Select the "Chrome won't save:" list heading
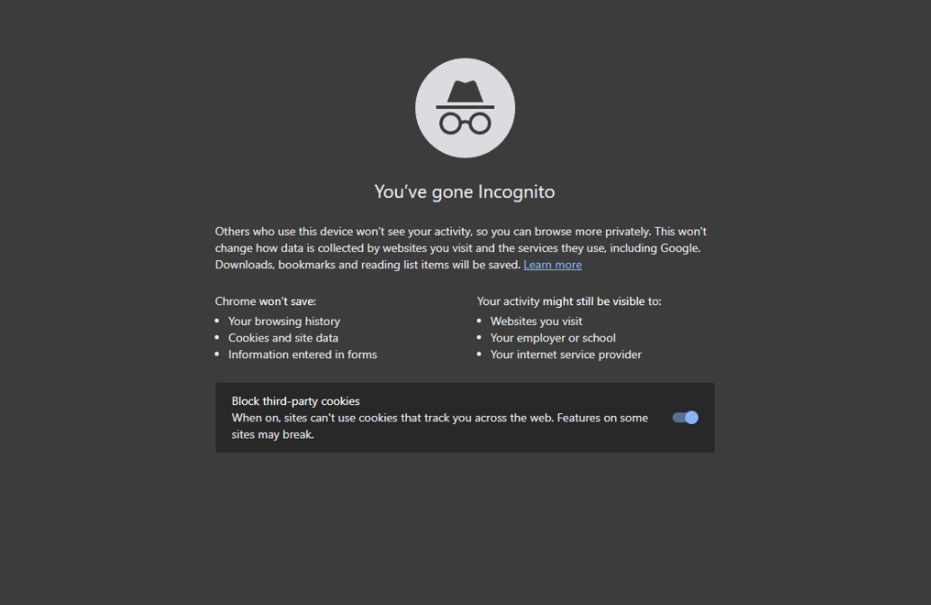Viewport: 931px width, 605px height. 266,301
